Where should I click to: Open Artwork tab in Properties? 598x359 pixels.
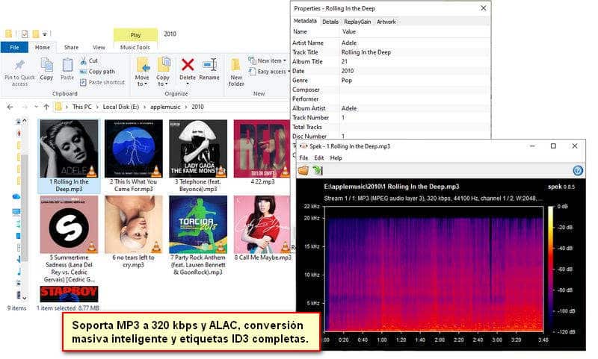[x=386, y=22]
